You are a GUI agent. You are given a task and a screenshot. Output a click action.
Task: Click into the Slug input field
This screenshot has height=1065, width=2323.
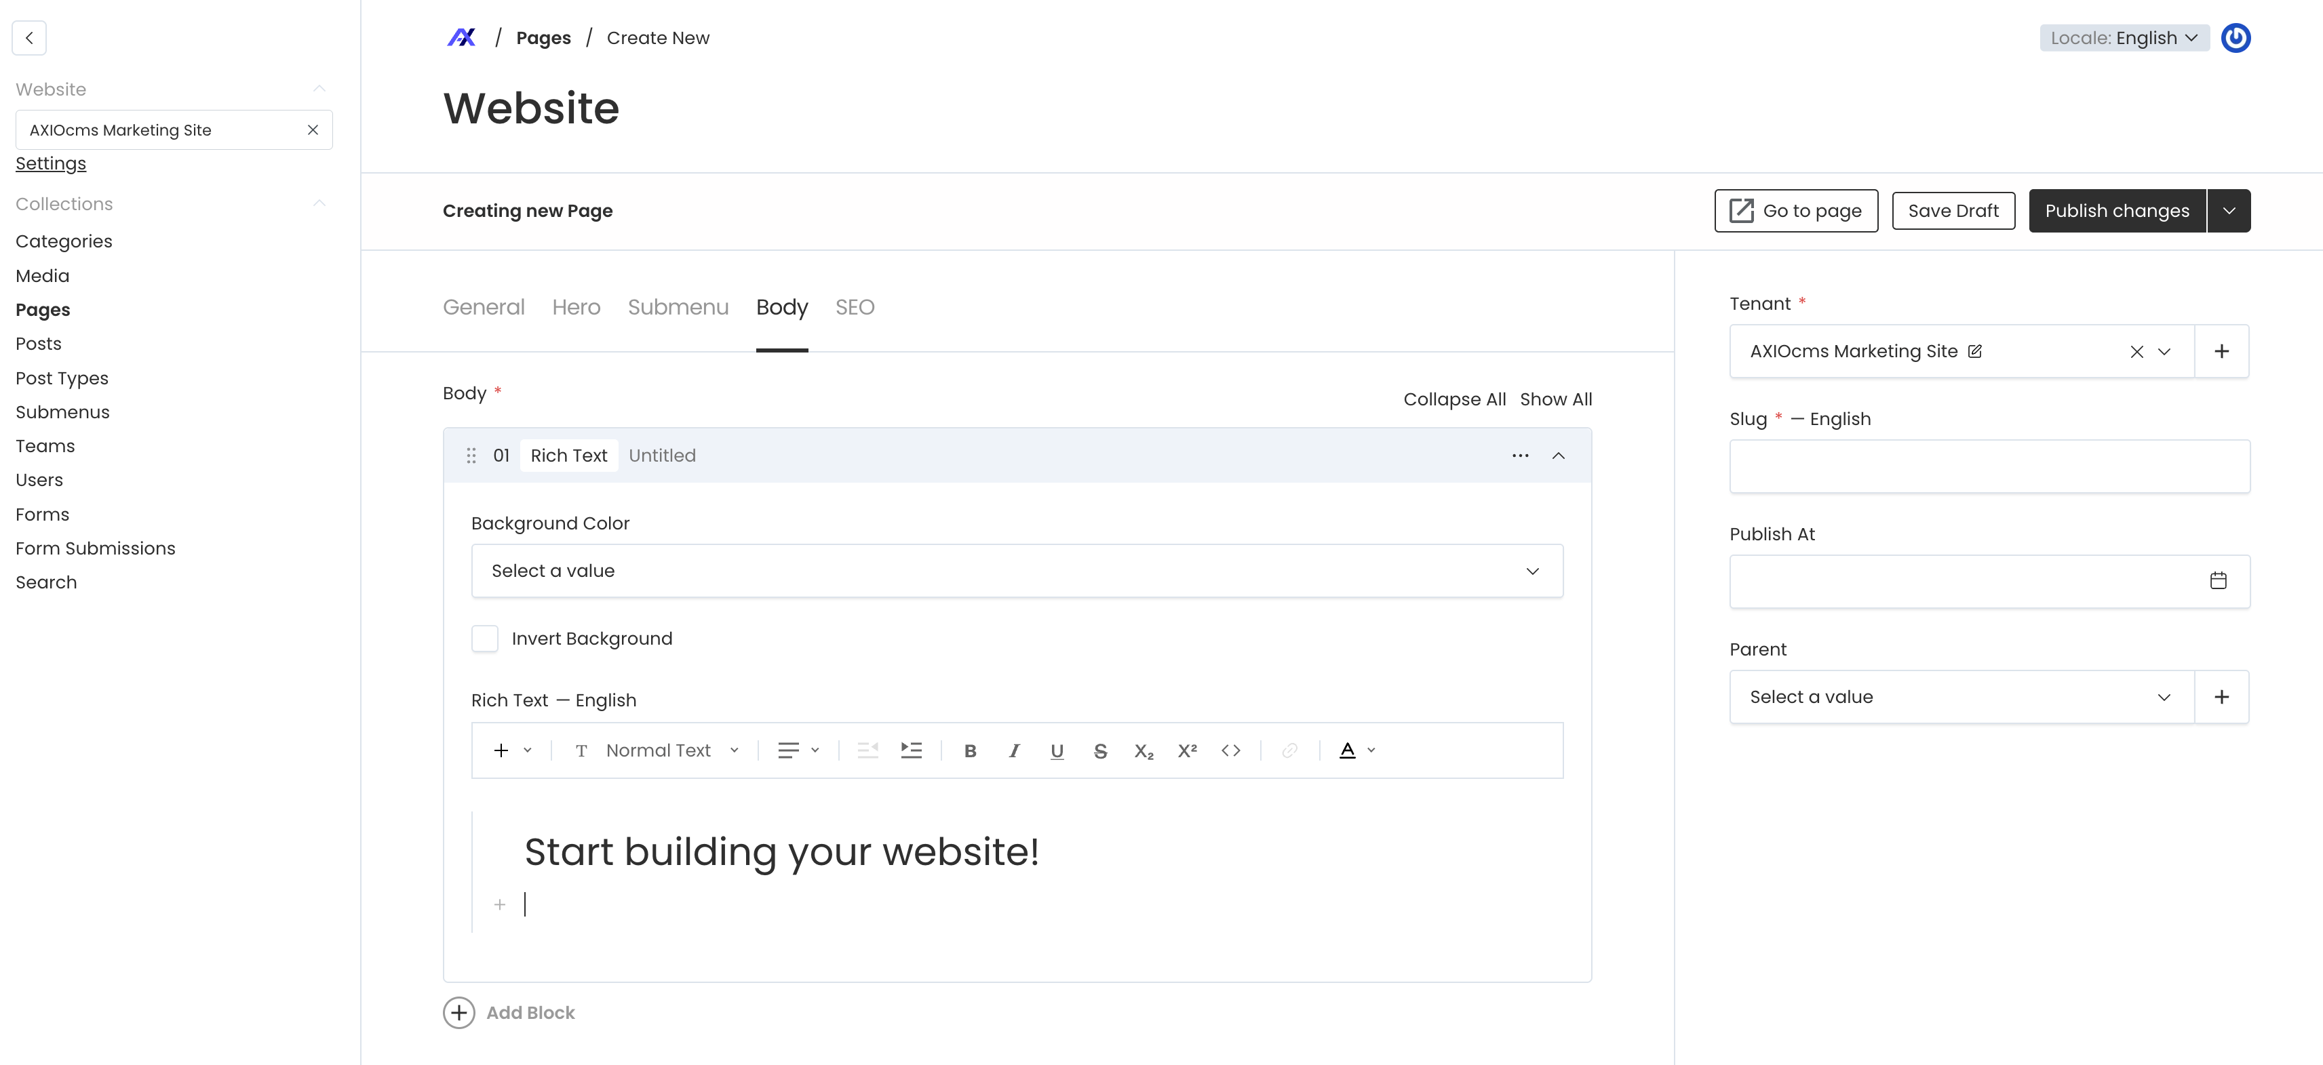click(1989, 466)
